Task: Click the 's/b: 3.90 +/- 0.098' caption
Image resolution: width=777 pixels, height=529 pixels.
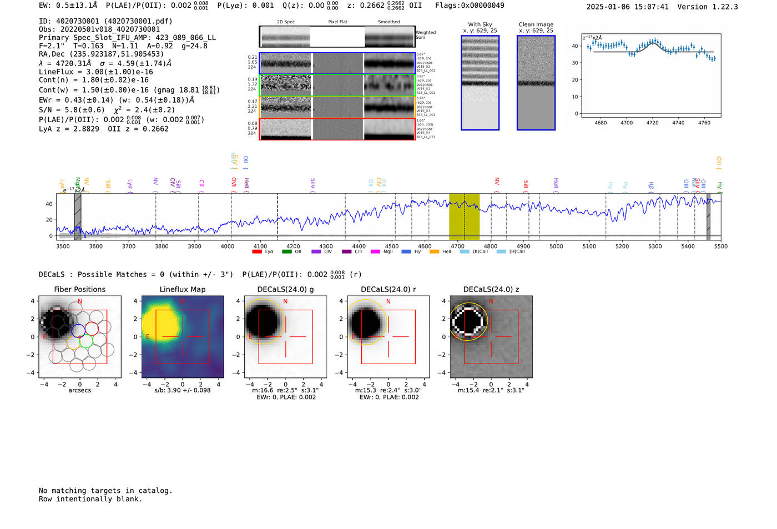Action: 183,390
